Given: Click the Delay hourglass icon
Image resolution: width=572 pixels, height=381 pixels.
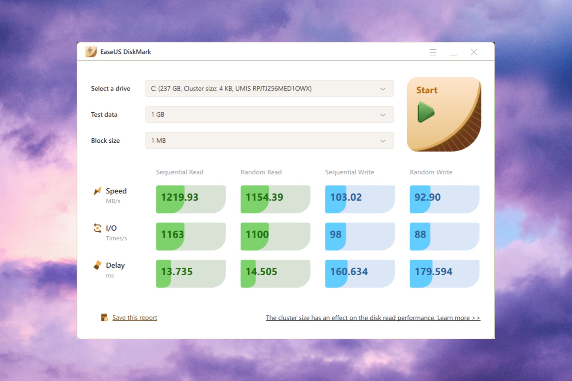Looking at the screenshot, I should click(97, 265).
